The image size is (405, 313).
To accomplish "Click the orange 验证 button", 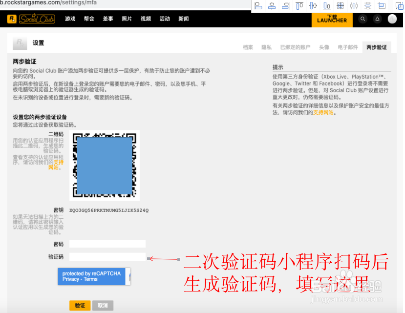I will [80, 306].
